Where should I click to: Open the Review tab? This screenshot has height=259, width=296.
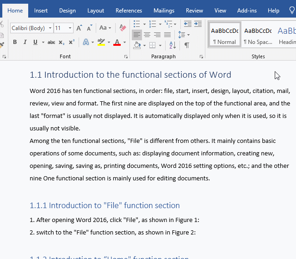point(194,11)
